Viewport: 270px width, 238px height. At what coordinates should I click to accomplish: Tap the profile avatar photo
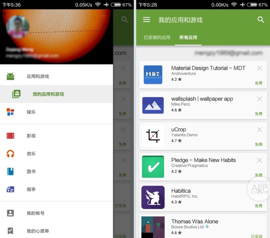point(18,26)
